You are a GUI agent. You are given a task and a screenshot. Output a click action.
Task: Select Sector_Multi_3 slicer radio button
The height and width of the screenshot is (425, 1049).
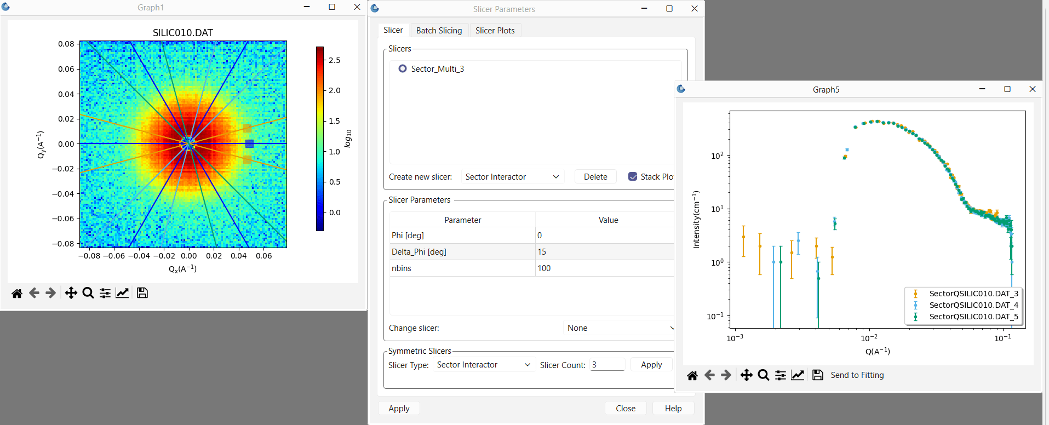point(403,68)
